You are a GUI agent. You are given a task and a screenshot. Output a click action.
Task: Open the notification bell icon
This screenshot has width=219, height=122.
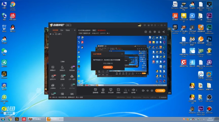pos(159,32)
